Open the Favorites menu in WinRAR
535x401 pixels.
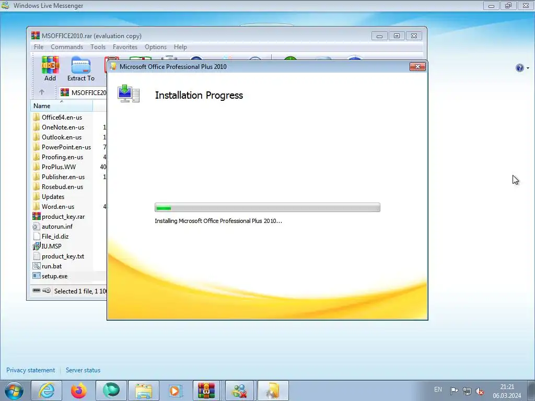(125, 46)
